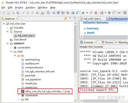Viewport: 128px width, 103px height.
Task: Click the Copy toolbar icon
Action: point(28,13)
